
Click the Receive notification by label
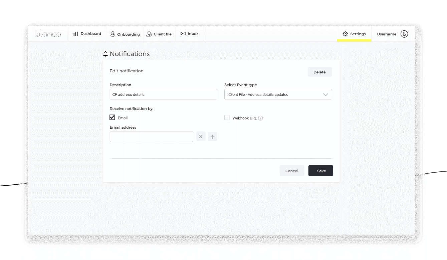coord(132,109)
